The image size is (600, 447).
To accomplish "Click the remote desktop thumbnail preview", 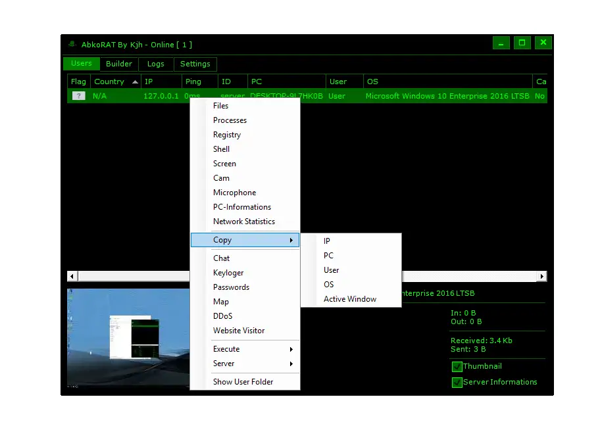I will click(x=124, y=338).
